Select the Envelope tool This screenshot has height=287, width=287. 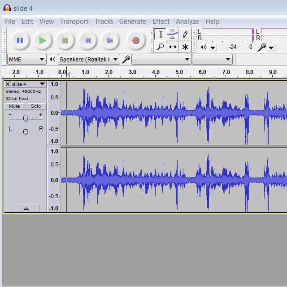[x=172, y=35]
